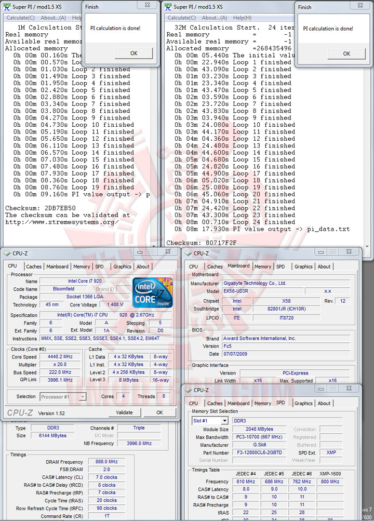This screenshot has height=521, width=374.
Task: Click the Core Voltage value 1.488 V
Action: click(115, 304)
